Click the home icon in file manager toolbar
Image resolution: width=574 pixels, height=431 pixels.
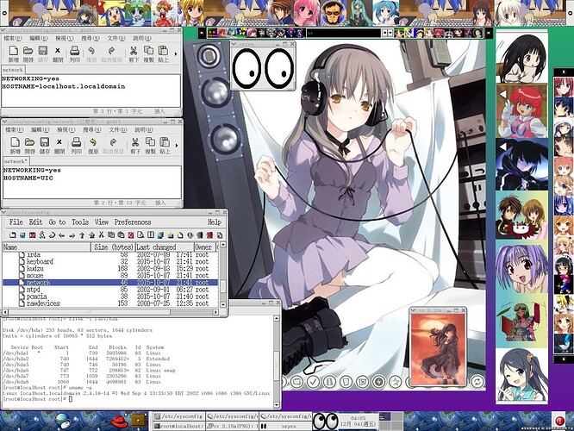(91, 235)
